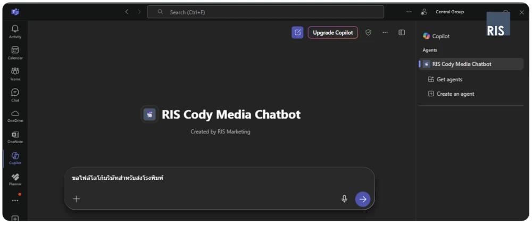Image resolution: width=532 pixels, height=225 pixels.
Task: Select Copilot in the left rail
Action: 15,158
